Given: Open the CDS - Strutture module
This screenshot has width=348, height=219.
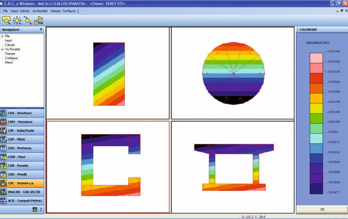Looking at the screenshot, I should (22, 113).
